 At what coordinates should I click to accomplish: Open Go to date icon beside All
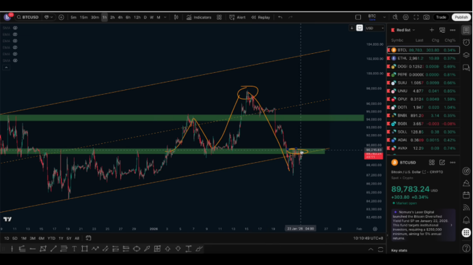(88, 238)
